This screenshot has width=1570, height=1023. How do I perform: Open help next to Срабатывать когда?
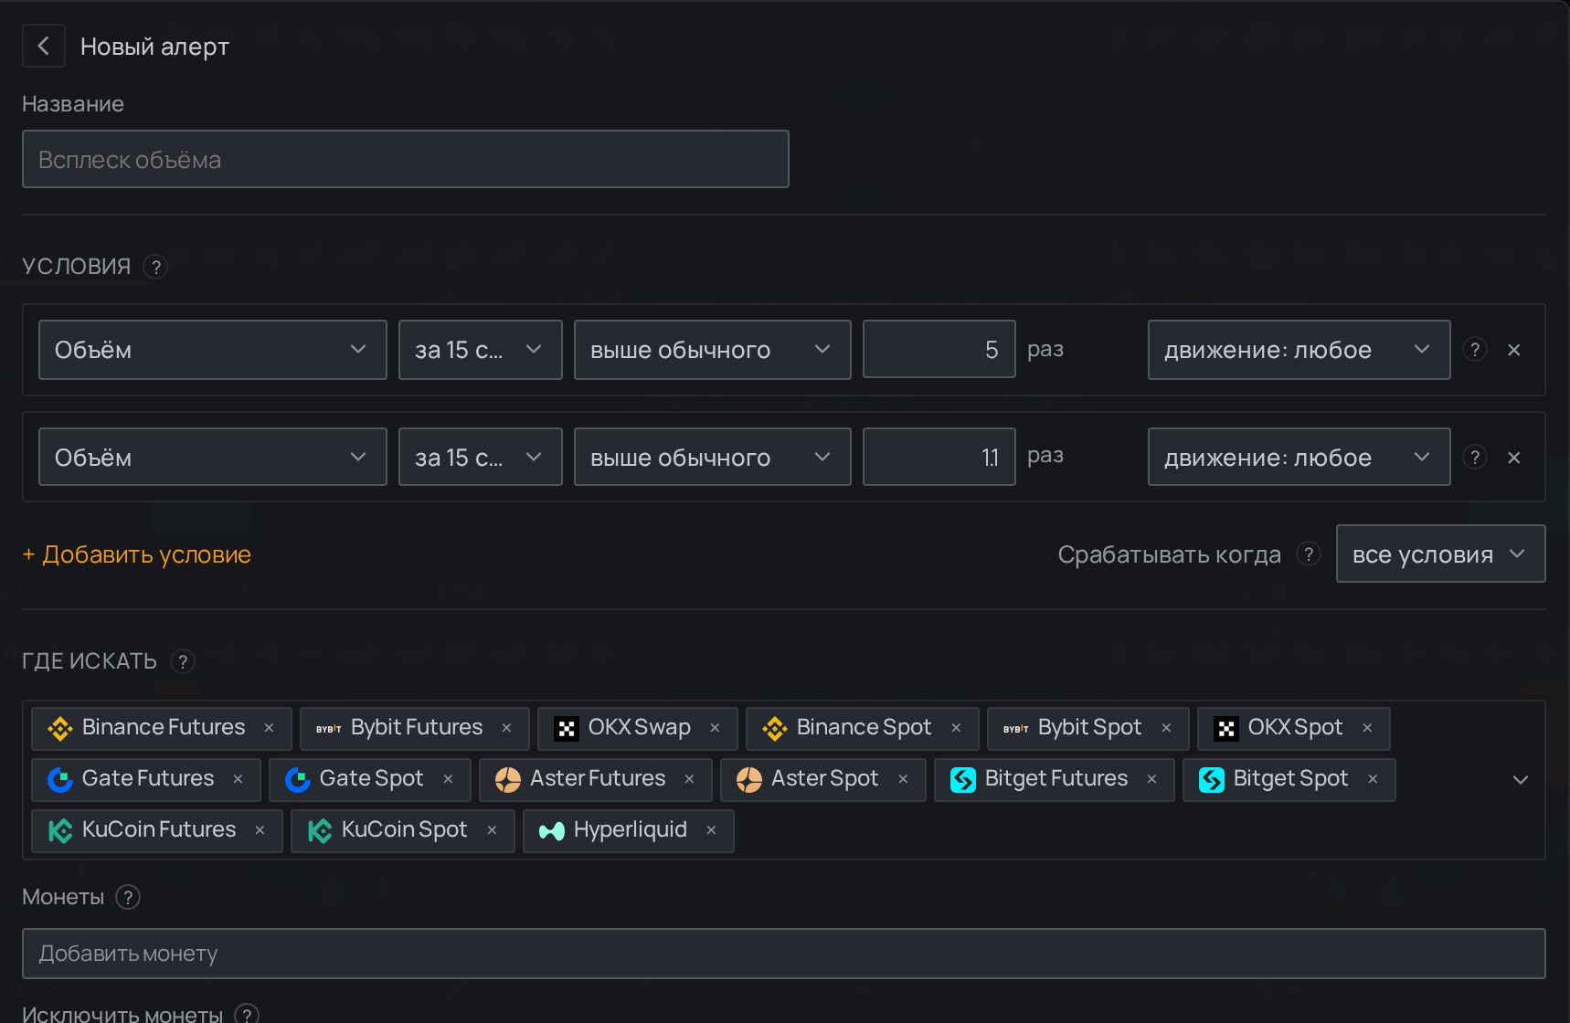point(1309,554)
